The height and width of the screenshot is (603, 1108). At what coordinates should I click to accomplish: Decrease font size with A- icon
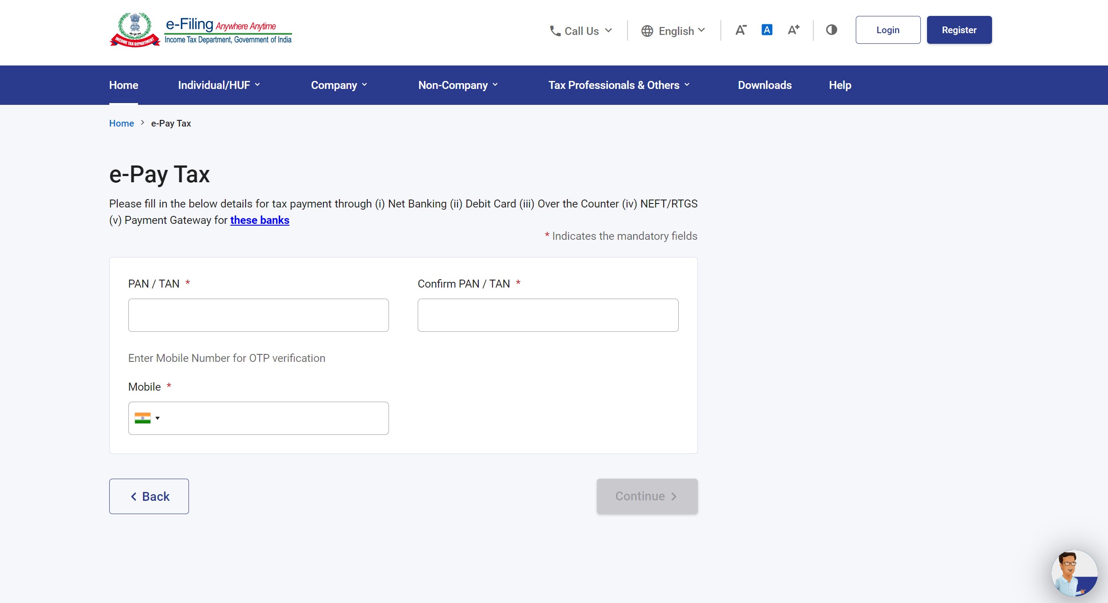741,30
